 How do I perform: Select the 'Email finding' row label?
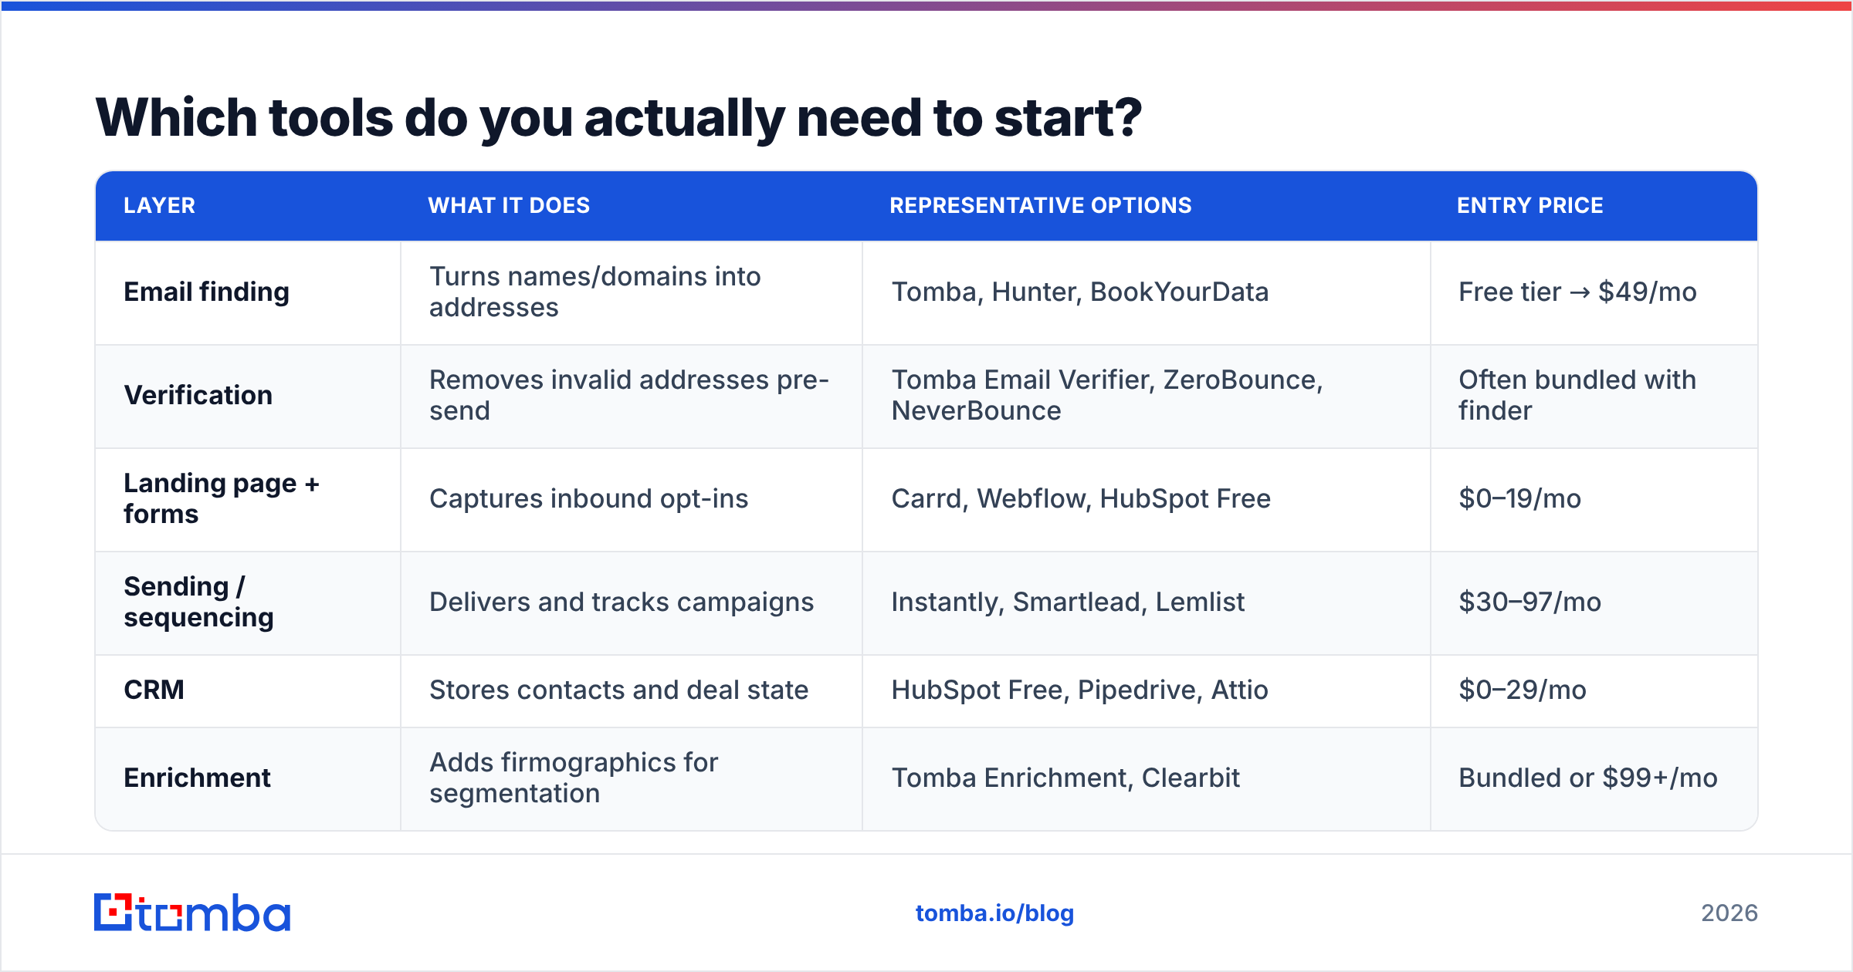206,292
